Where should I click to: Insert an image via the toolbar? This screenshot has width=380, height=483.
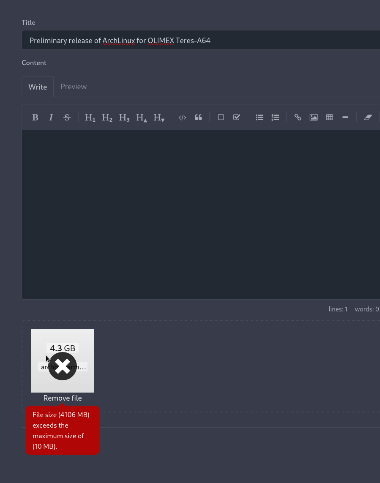pos(314,117)
